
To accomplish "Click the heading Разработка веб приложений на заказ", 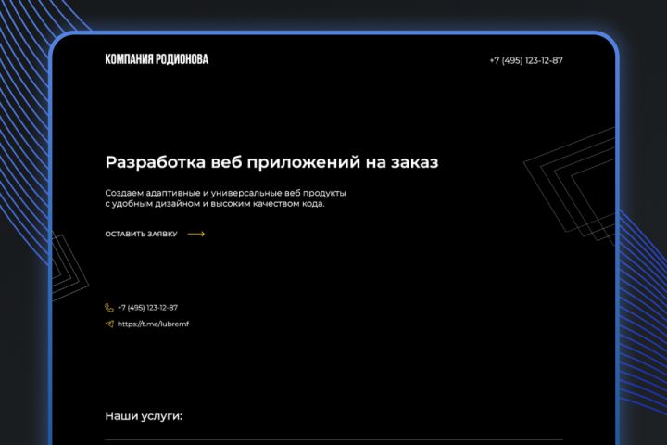I will click(271, 162).
